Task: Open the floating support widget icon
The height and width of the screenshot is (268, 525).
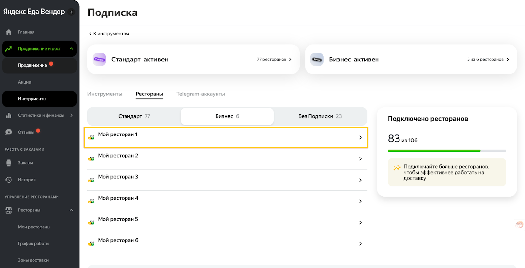Action: point(519,225)
